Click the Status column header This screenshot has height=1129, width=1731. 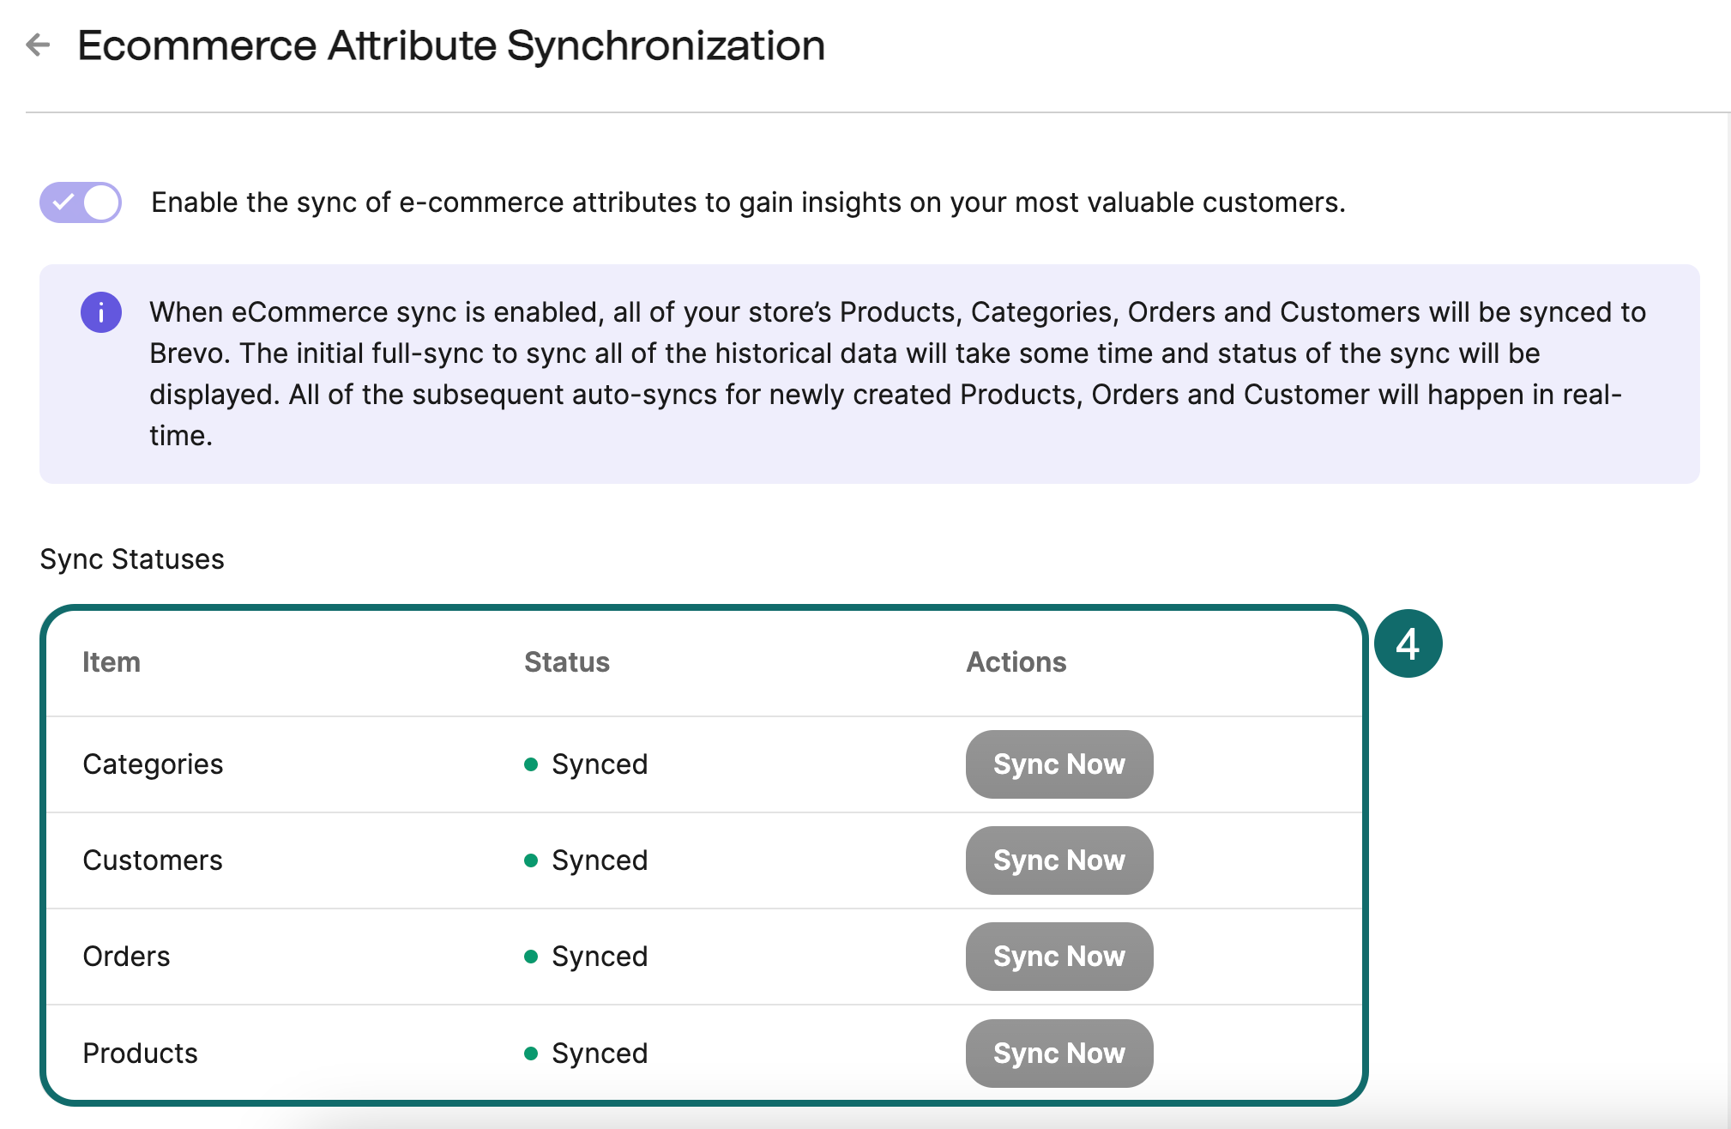567,662
